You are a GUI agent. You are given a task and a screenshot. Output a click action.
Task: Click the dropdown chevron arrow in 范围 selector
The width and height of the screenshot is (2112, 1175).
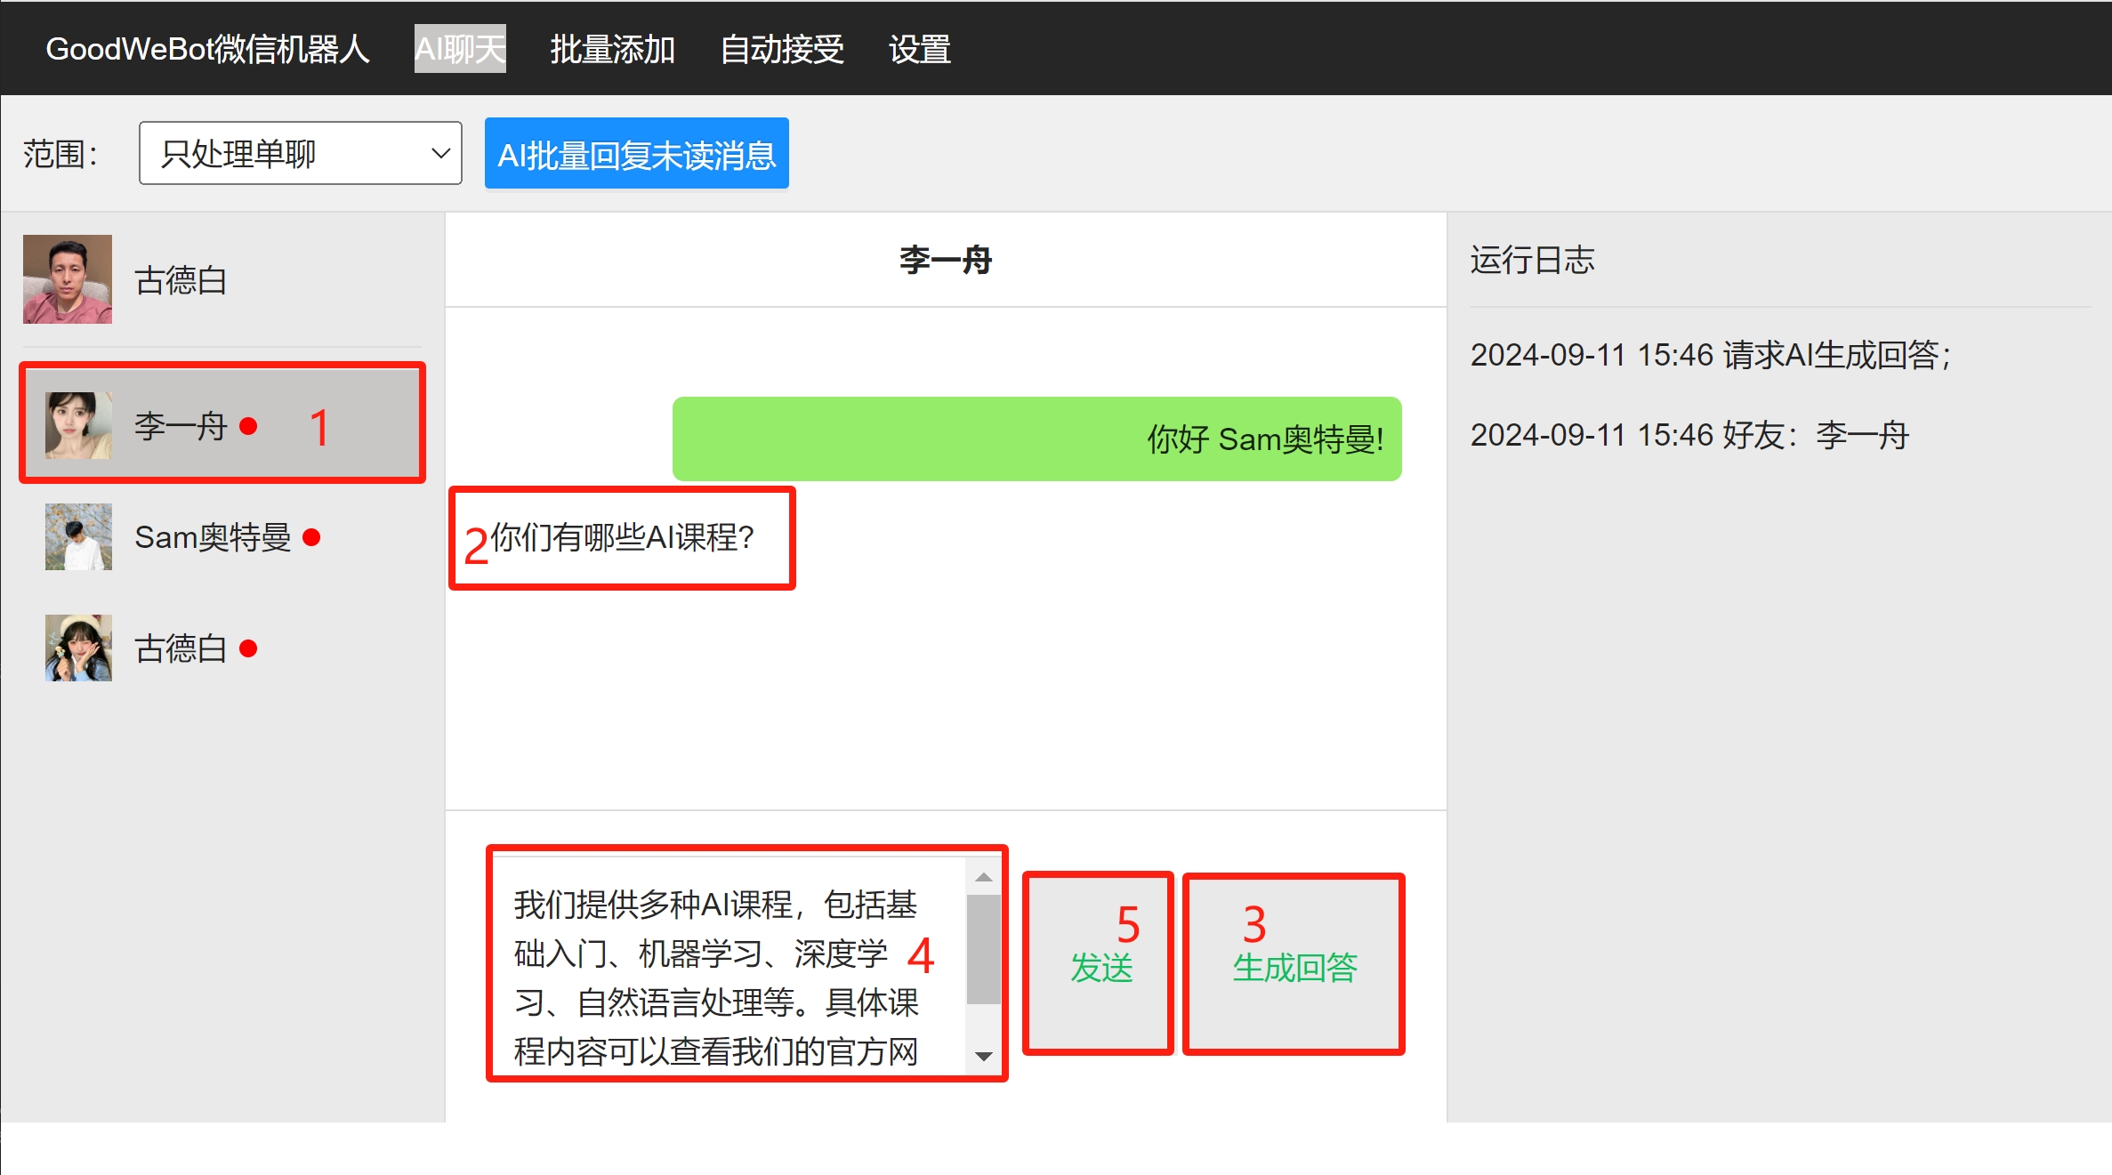coord(440,153)
